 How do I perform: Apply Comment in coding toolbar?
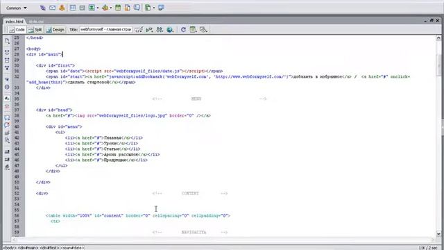[x=7, y=117]
